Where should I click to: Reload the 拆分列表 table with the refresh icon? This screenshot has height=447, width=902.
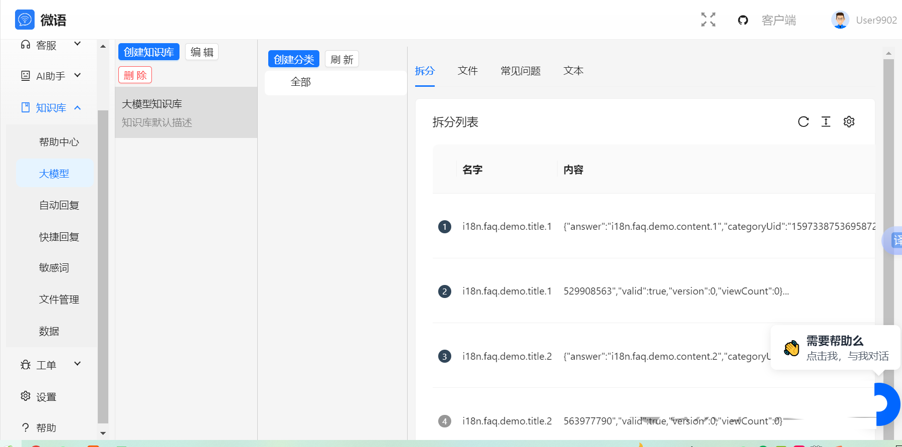click(x=803, y=122)
